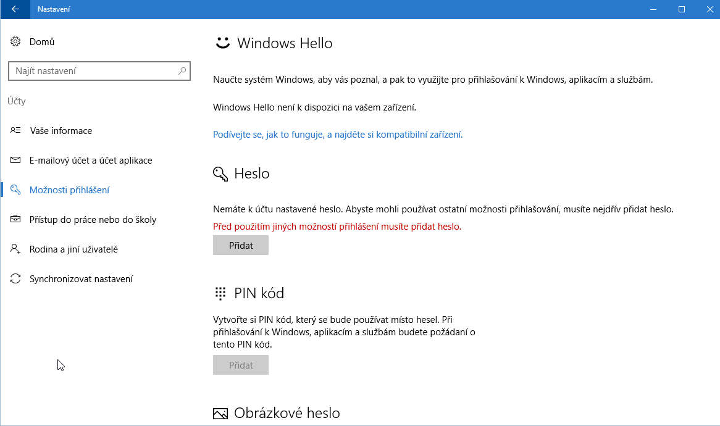Click the Obrázkové heslo picture icon

point(220,414)
